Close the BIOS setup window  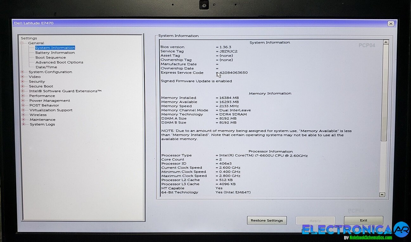coord(391,23)
